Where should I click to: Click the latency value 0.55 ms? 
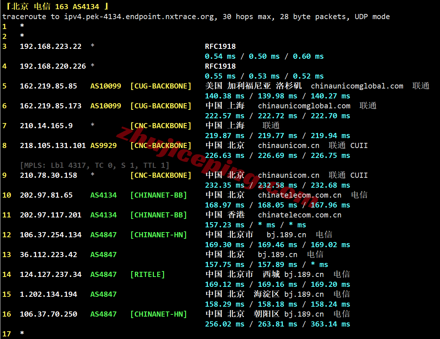pos(220,76)
